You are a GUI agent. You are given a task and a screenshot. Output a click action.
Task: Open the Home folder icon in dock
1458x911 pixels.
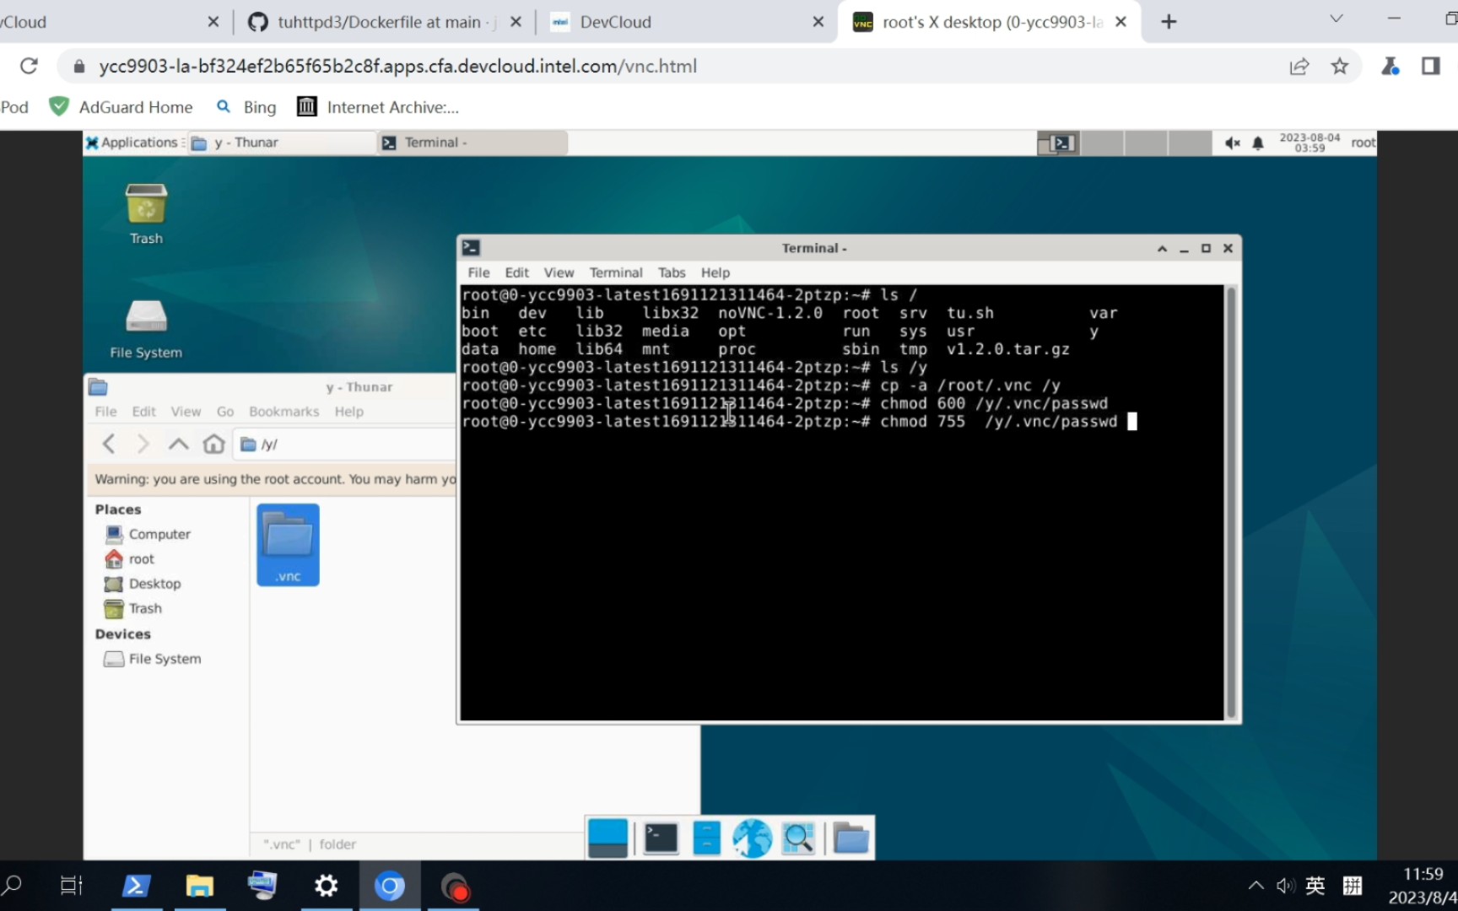click(850, 838)
